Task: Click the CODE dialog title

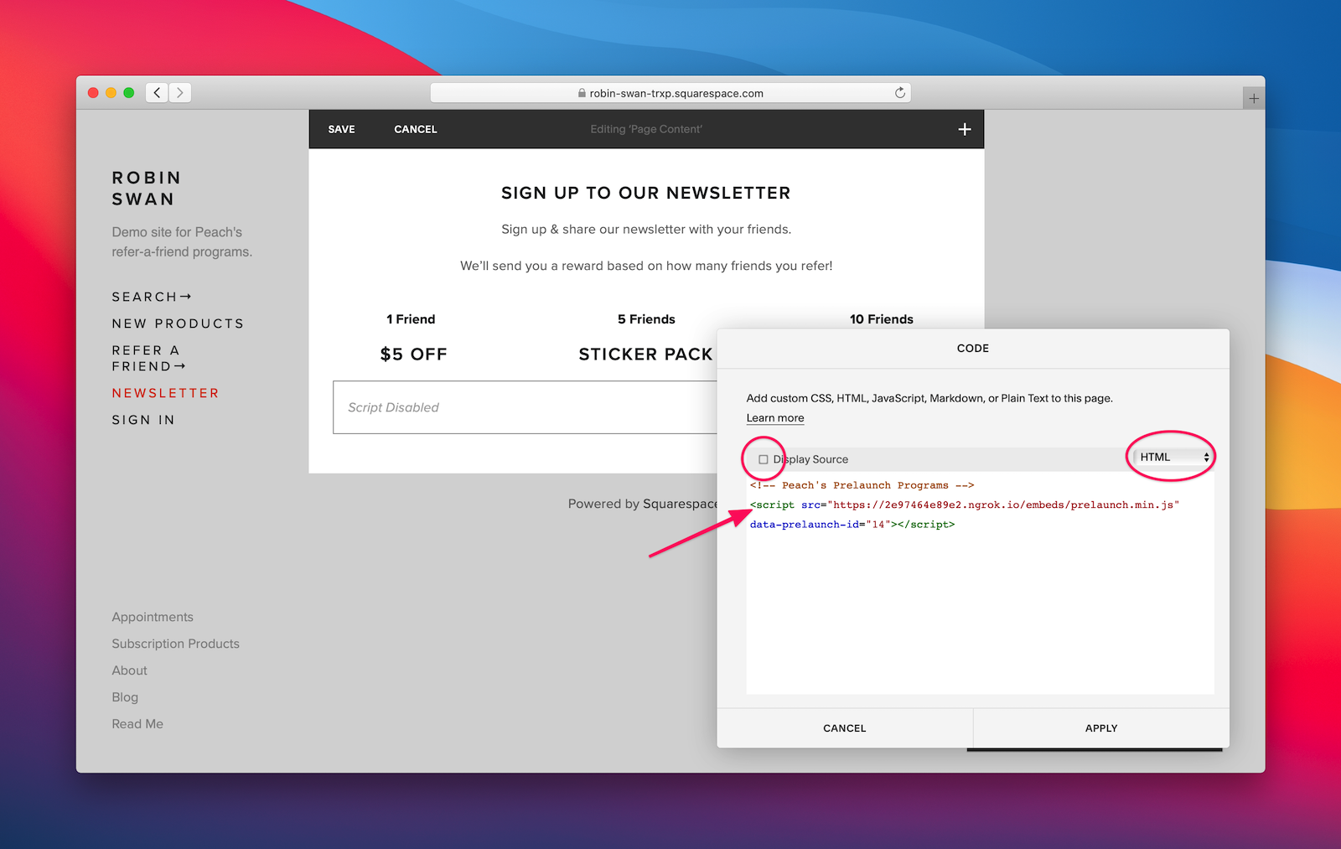Action: (x=973, y=349)
